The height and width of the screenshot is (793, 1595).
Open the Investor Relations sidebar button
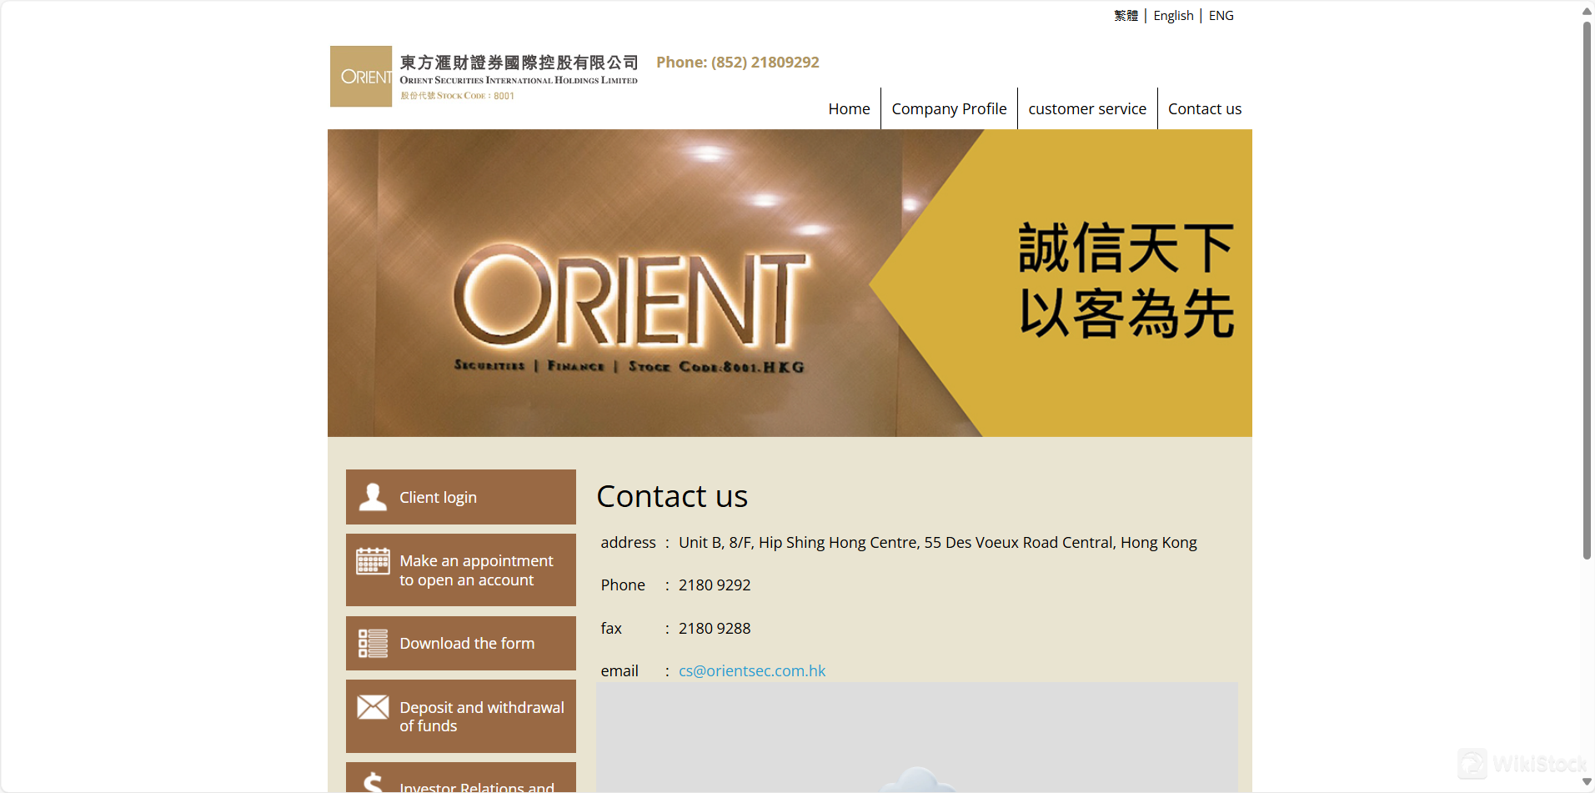tap(461, 778)
